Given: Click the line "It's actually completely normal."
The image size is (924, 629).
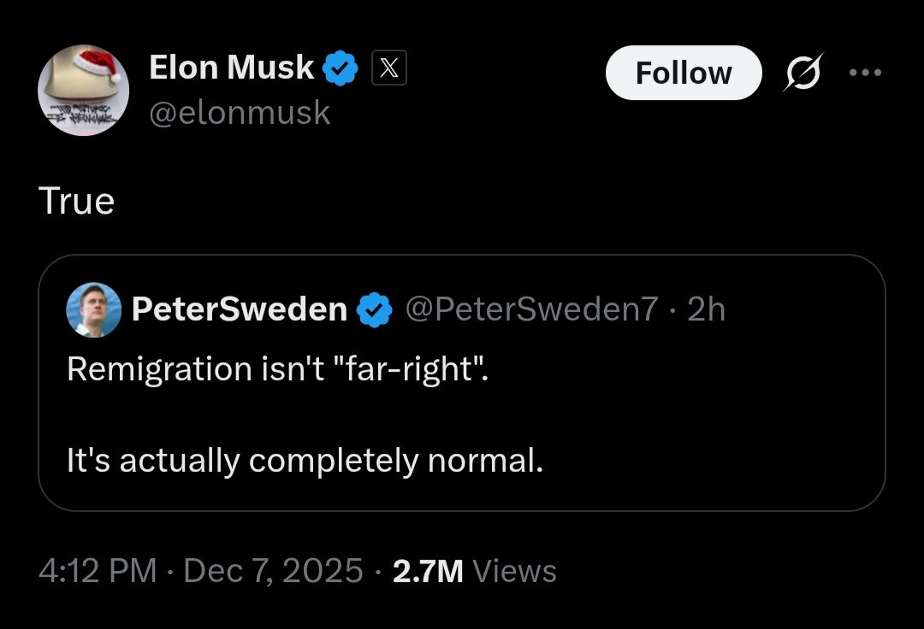Looking at the screenshot, I should tap(305, 461).
